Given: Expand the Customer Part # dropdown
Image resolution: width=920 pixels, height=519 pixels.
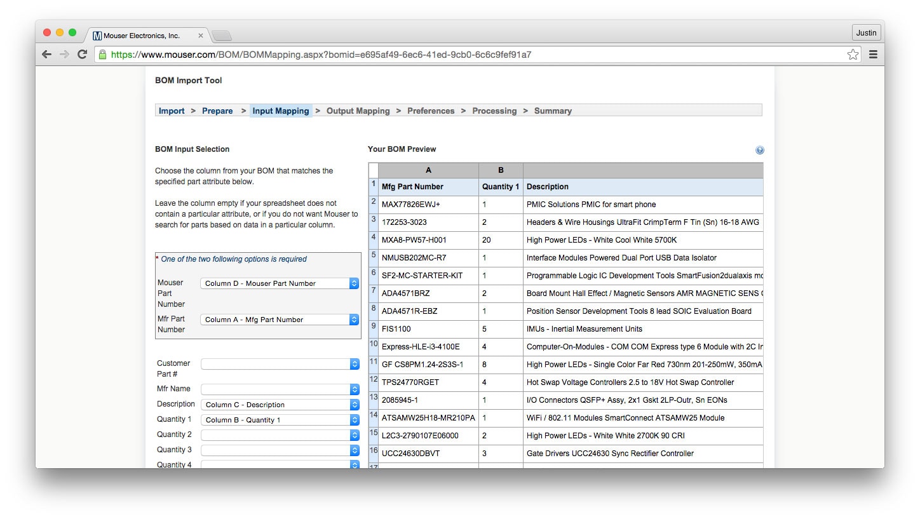Looking at the screenshot, I should coord(280,364).
